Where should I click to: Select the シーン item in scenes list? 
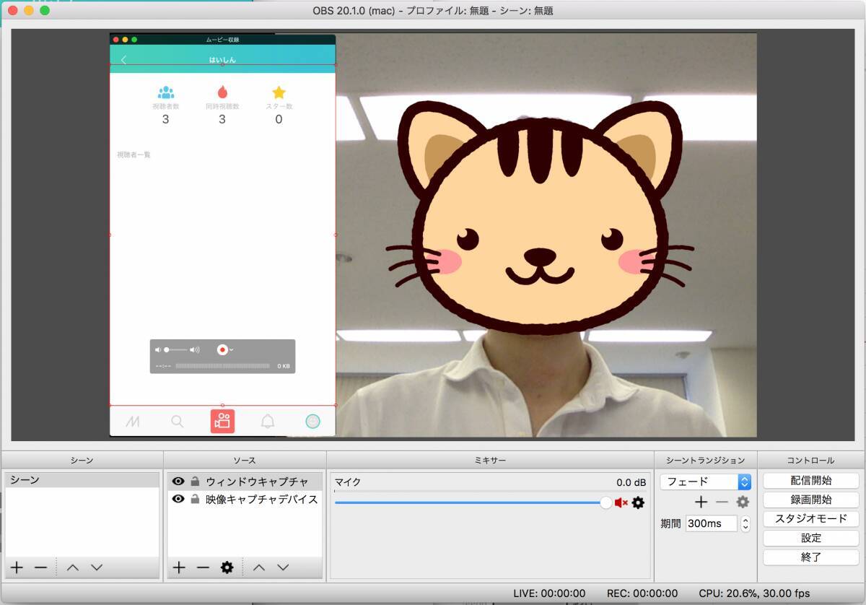[82, 480]
